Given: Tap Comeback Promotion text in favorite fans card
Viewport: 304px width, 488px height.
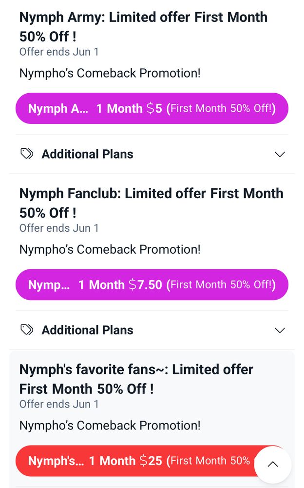Looking at the screenshot, I should 110,426.
